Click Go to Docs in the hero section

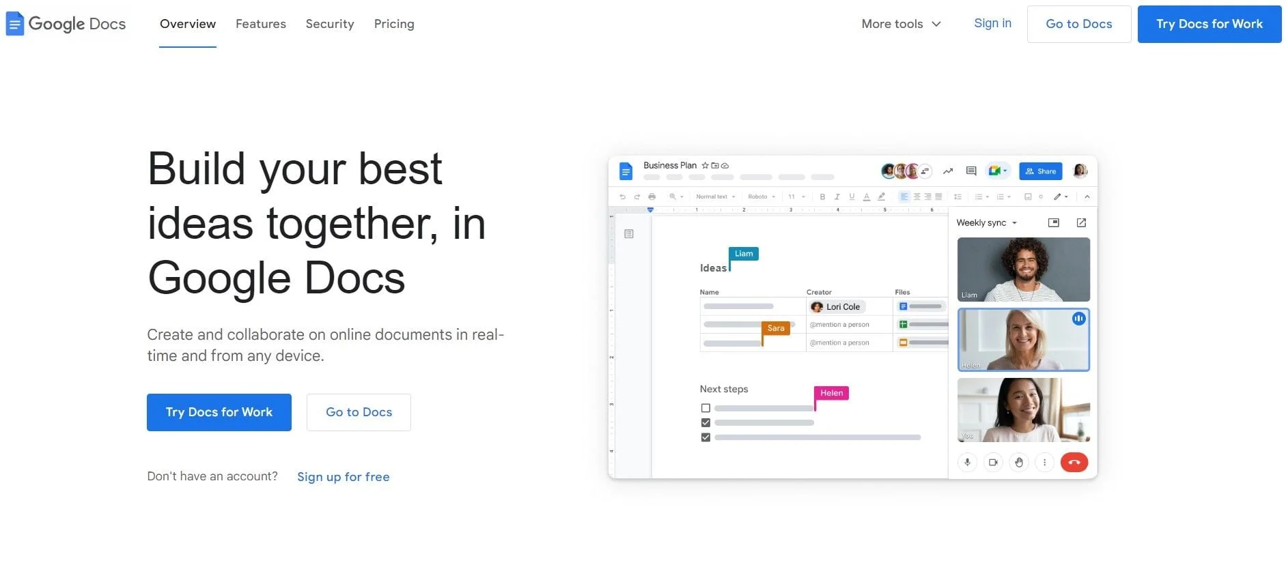tap(359, 412)
